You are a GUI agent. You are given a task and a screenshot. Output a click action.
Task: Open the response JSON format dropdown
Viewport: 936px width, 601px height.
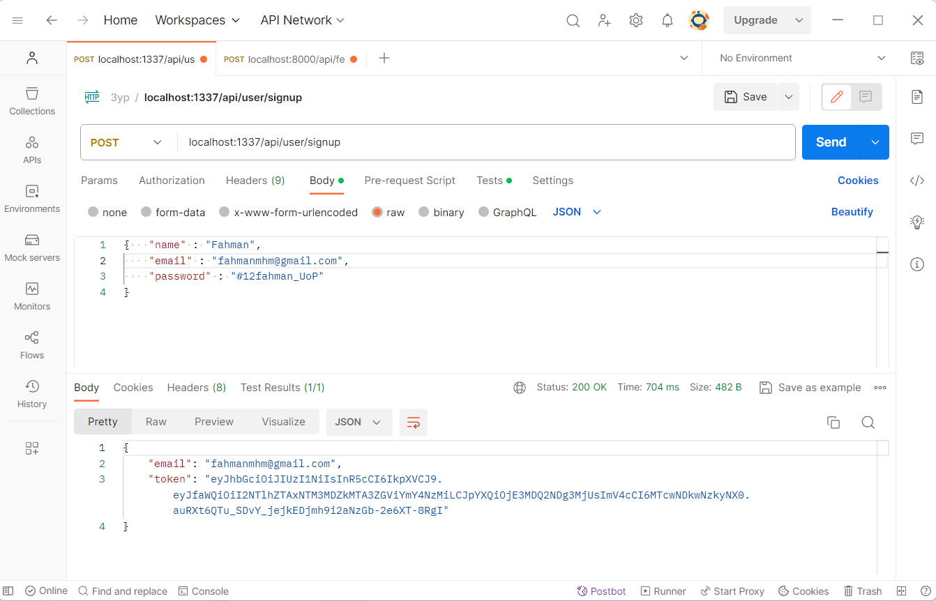point(359,422)
